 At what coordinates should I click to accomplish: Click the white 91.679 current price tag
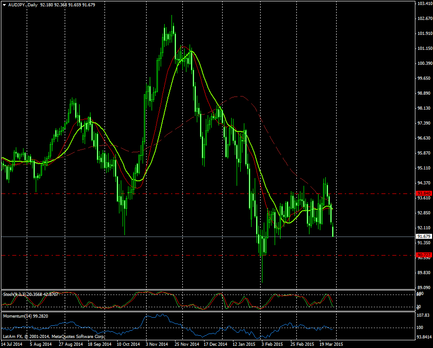pyautogui.click(x=424, y=237)
